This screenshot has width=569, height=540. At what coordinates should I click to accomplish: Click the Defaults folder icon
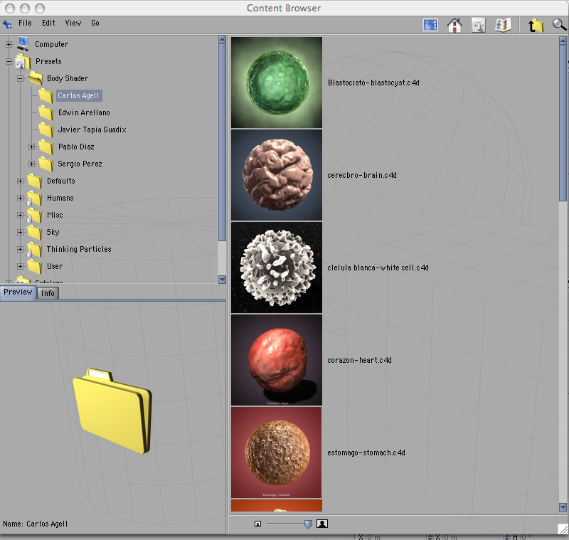tap(34, 181)
